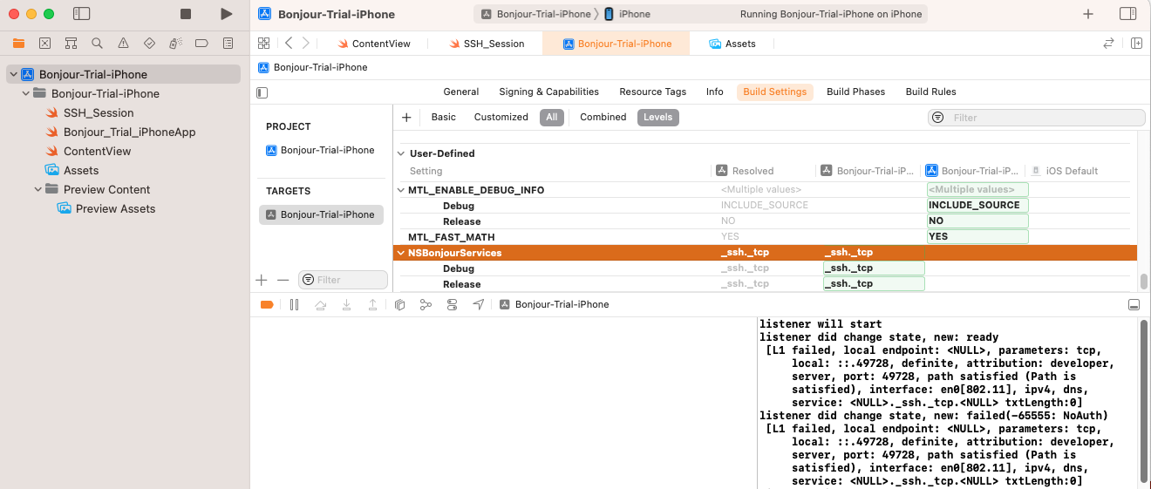Click the build settings Filter field

tap(1037, 118)
